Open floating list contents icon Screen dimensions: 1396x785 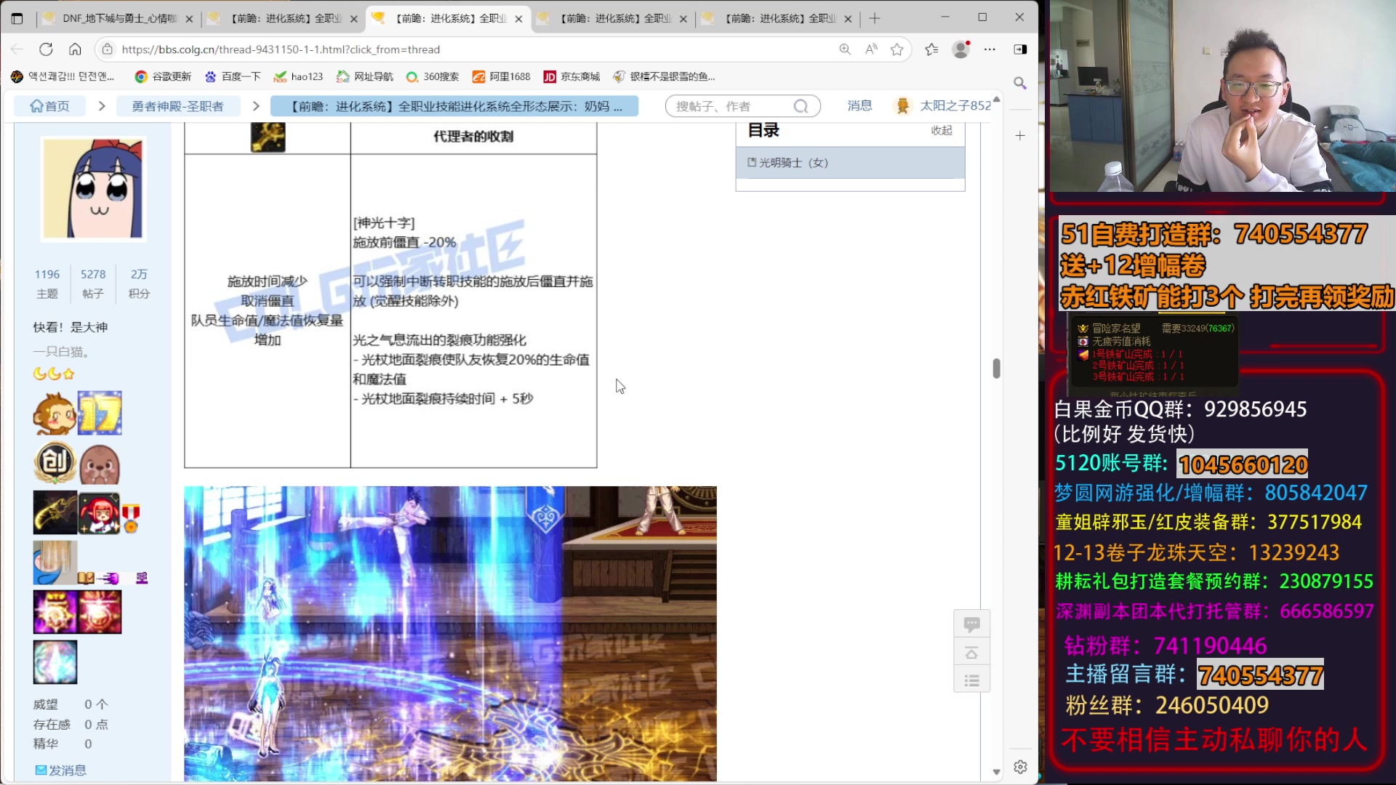pos(971,680)
